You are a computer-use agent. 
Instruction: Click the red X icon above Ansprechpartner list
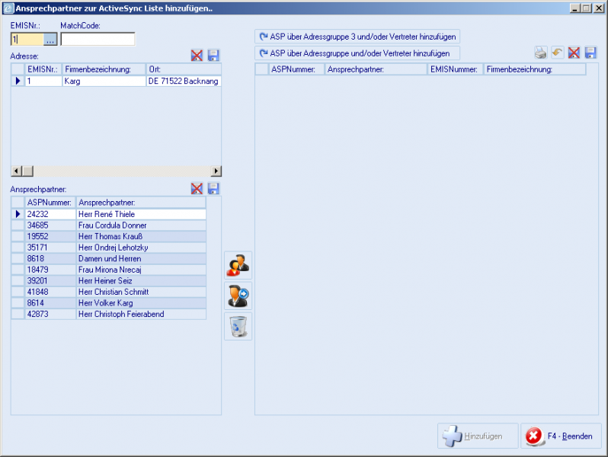tap(197, 189)
